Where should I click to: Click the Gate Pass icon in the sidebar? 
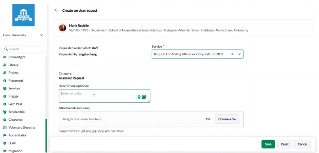coord(5,104)
